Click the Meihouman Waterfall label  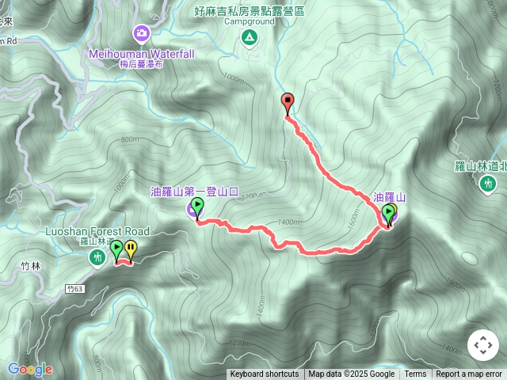pos(142,54)
